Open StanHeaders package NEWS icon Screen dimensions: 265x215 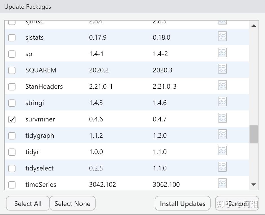click(x=222, y=85)
